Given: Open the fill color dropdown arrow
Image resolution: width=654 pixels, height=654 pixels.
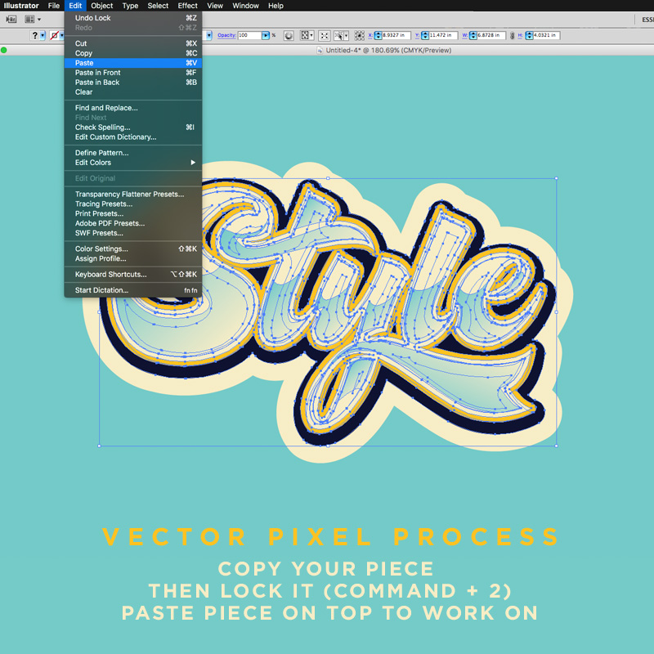Looking at the screenshot, I should 43,35.
